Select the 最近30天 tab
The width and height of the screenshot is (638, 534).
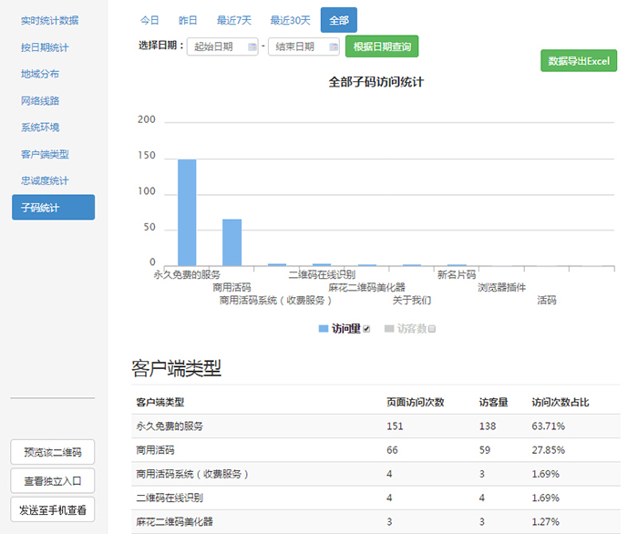click(290, 20)
